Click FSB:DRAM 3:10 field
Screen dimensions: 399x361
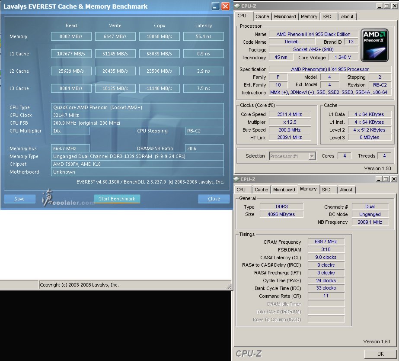[x=326, y=249]
